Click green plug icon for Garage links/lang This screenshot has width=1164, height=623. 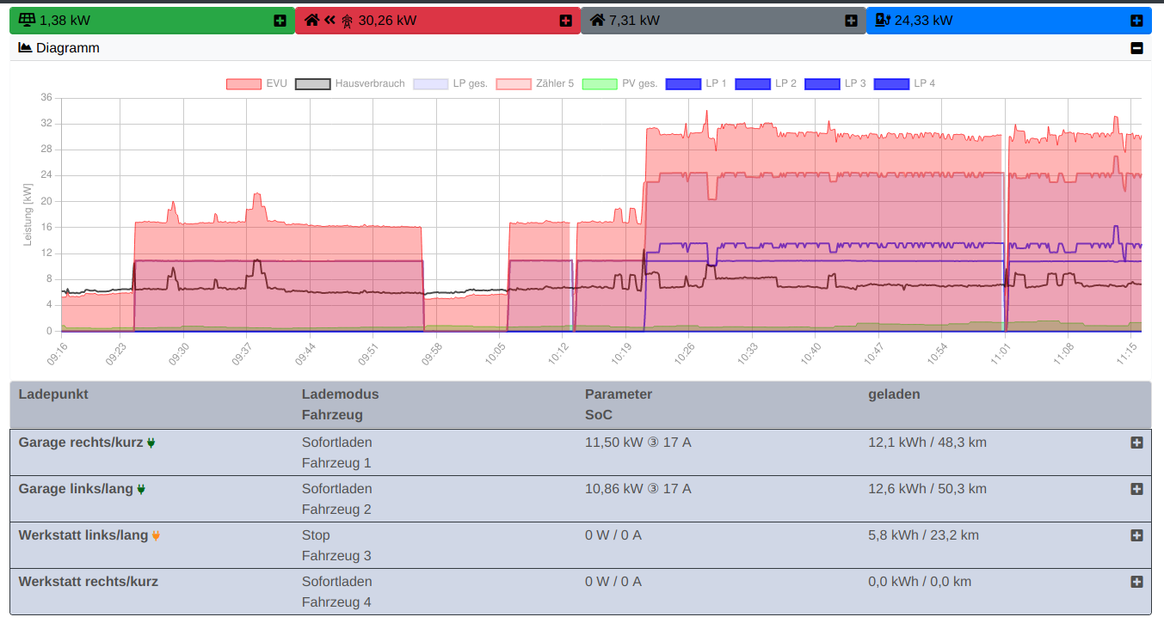[141, 490]
